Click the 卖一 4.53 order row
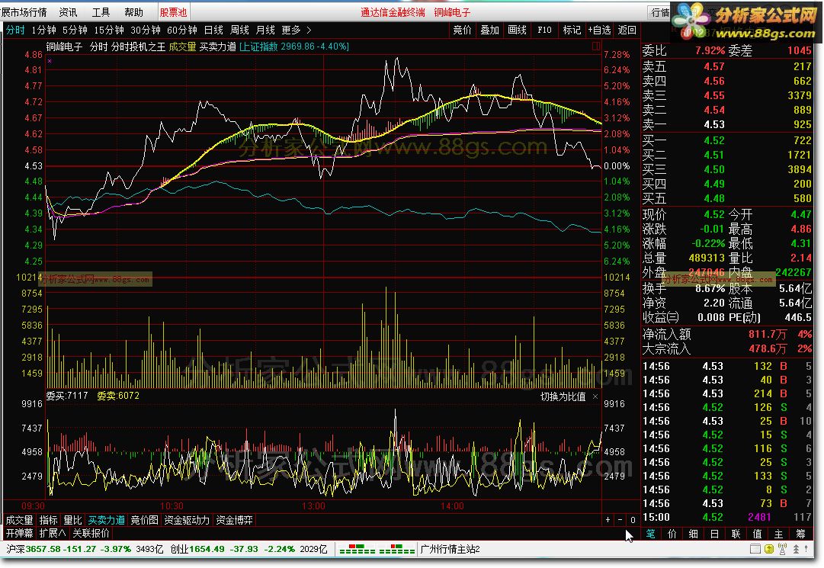 [x=726, y=124]
